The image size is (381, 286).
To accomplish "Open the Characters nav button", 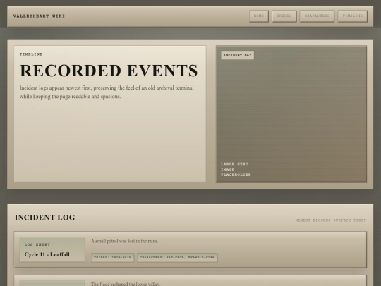I will (317, 16).
